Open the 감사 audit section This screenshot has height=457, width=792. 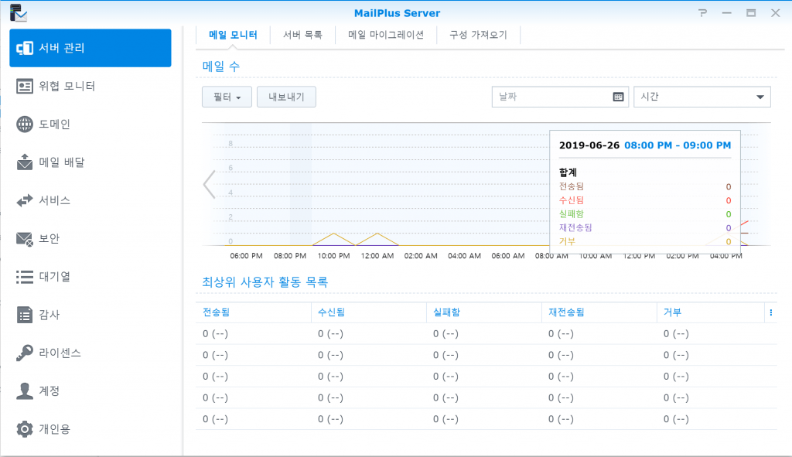(90, 315)
